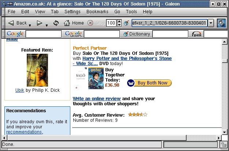This screenshot has width=229, height=151.
Task: Click the security lock icon in status bar
Action: click(224, 144)
